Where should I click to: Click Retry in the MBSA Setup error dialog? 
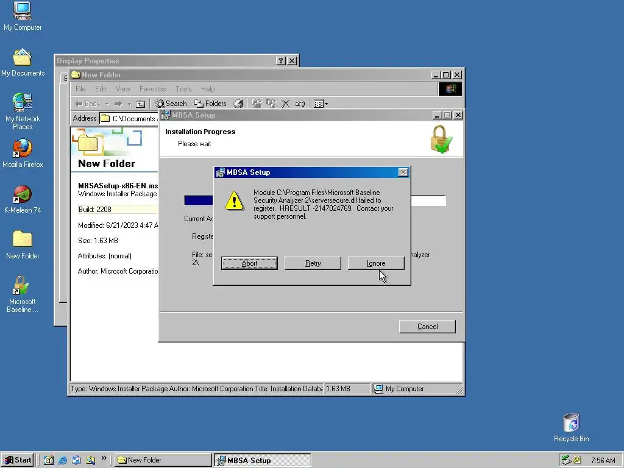313,263
